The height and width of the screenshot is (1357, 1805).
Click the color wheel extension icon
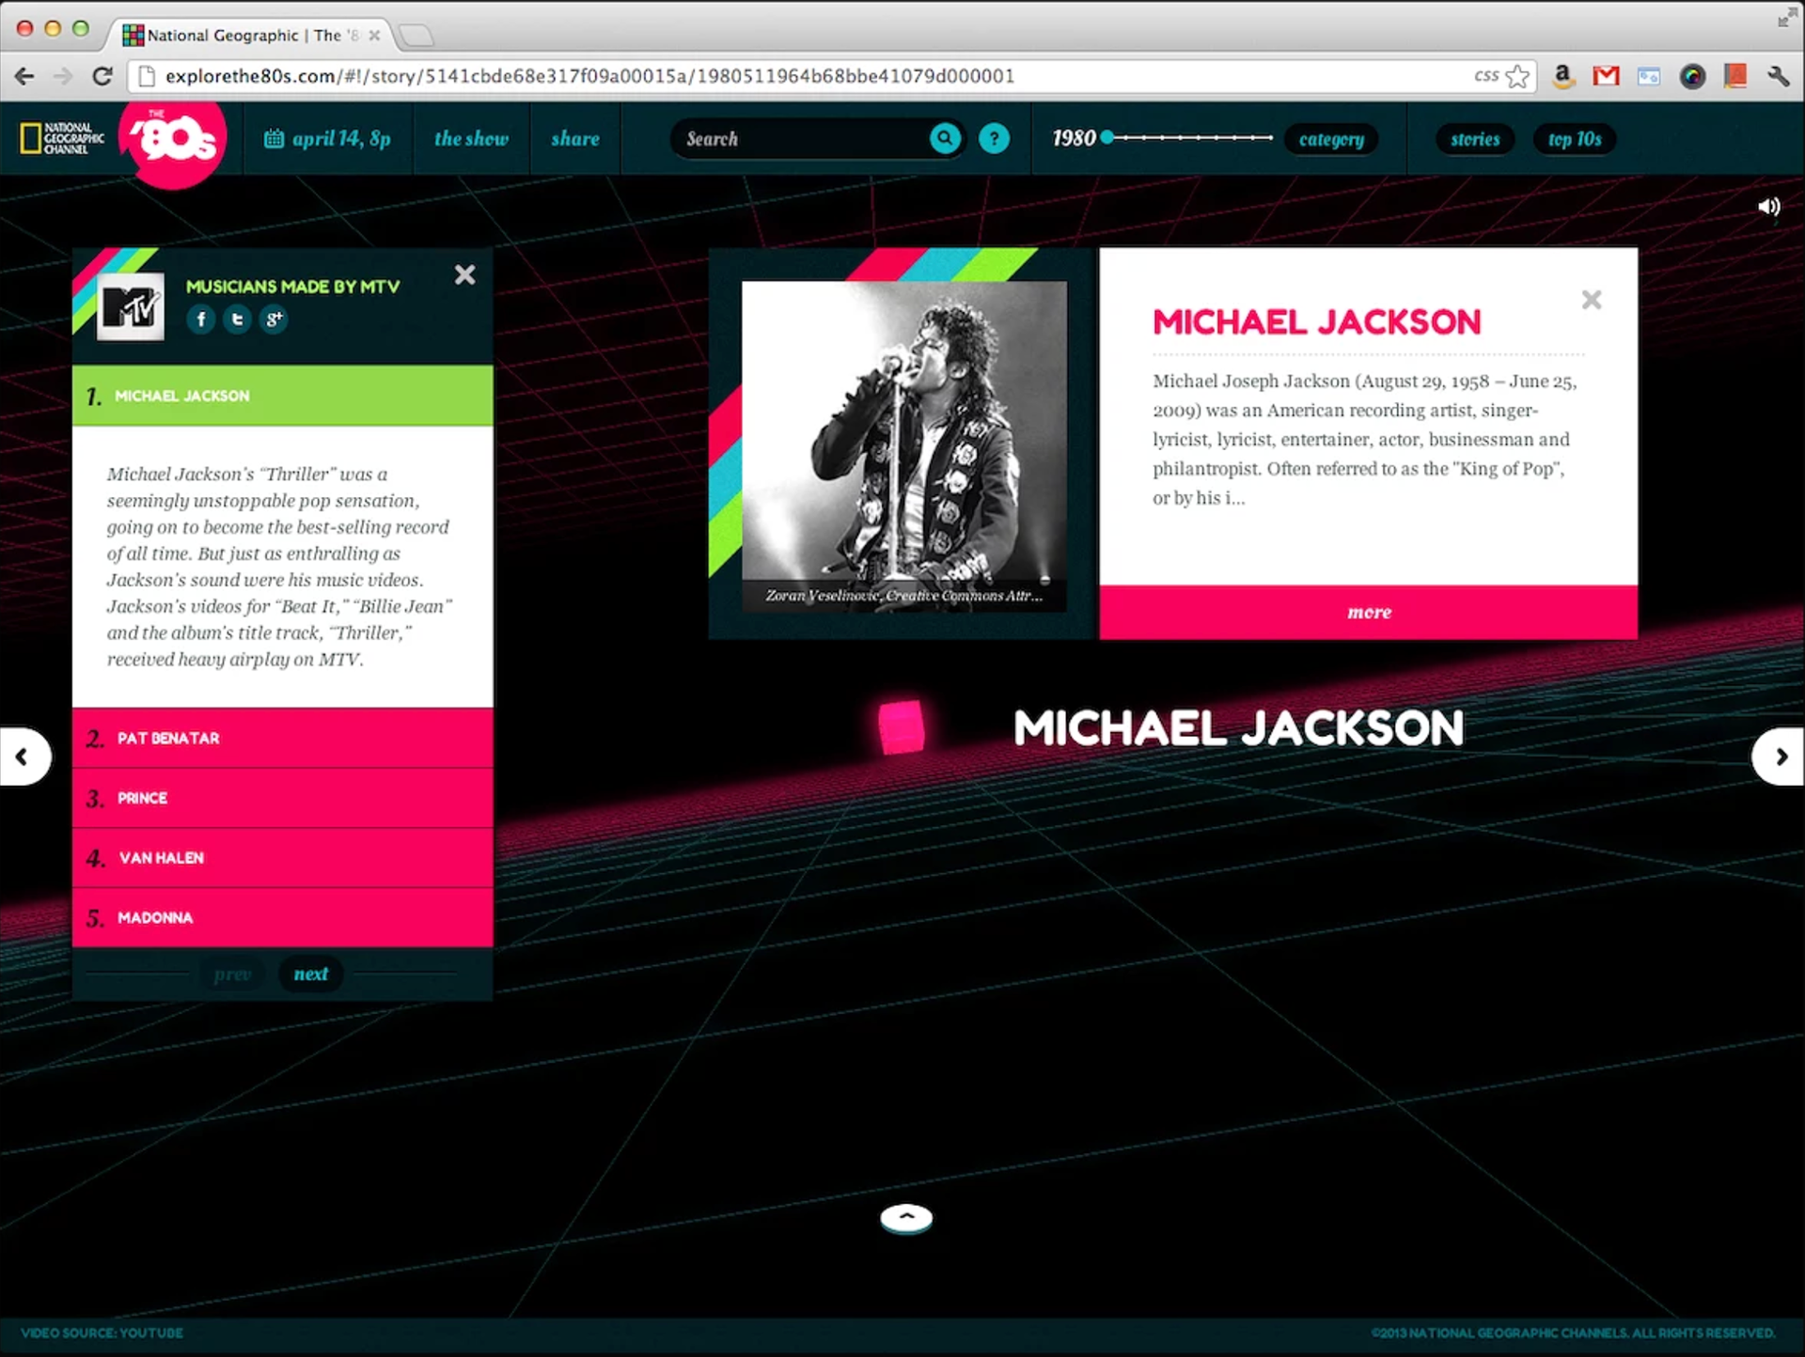click(x=1692, y=76)
